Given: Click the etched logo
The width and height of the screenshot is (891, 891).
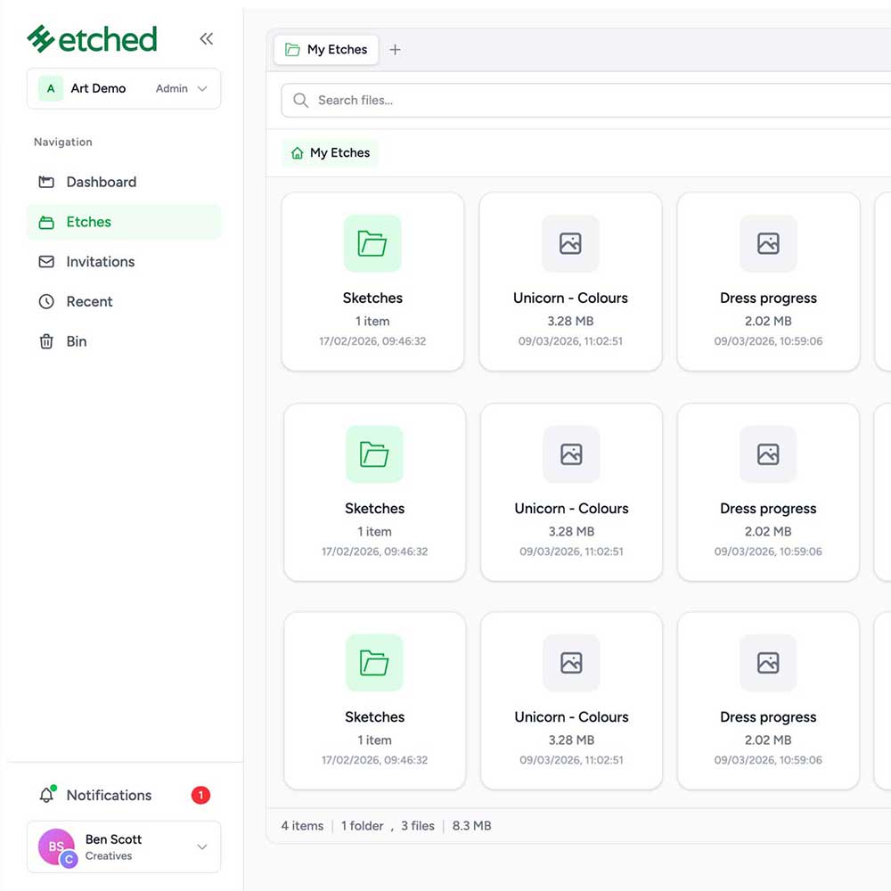Looking at the screenshot, I should tap(92, 38).
